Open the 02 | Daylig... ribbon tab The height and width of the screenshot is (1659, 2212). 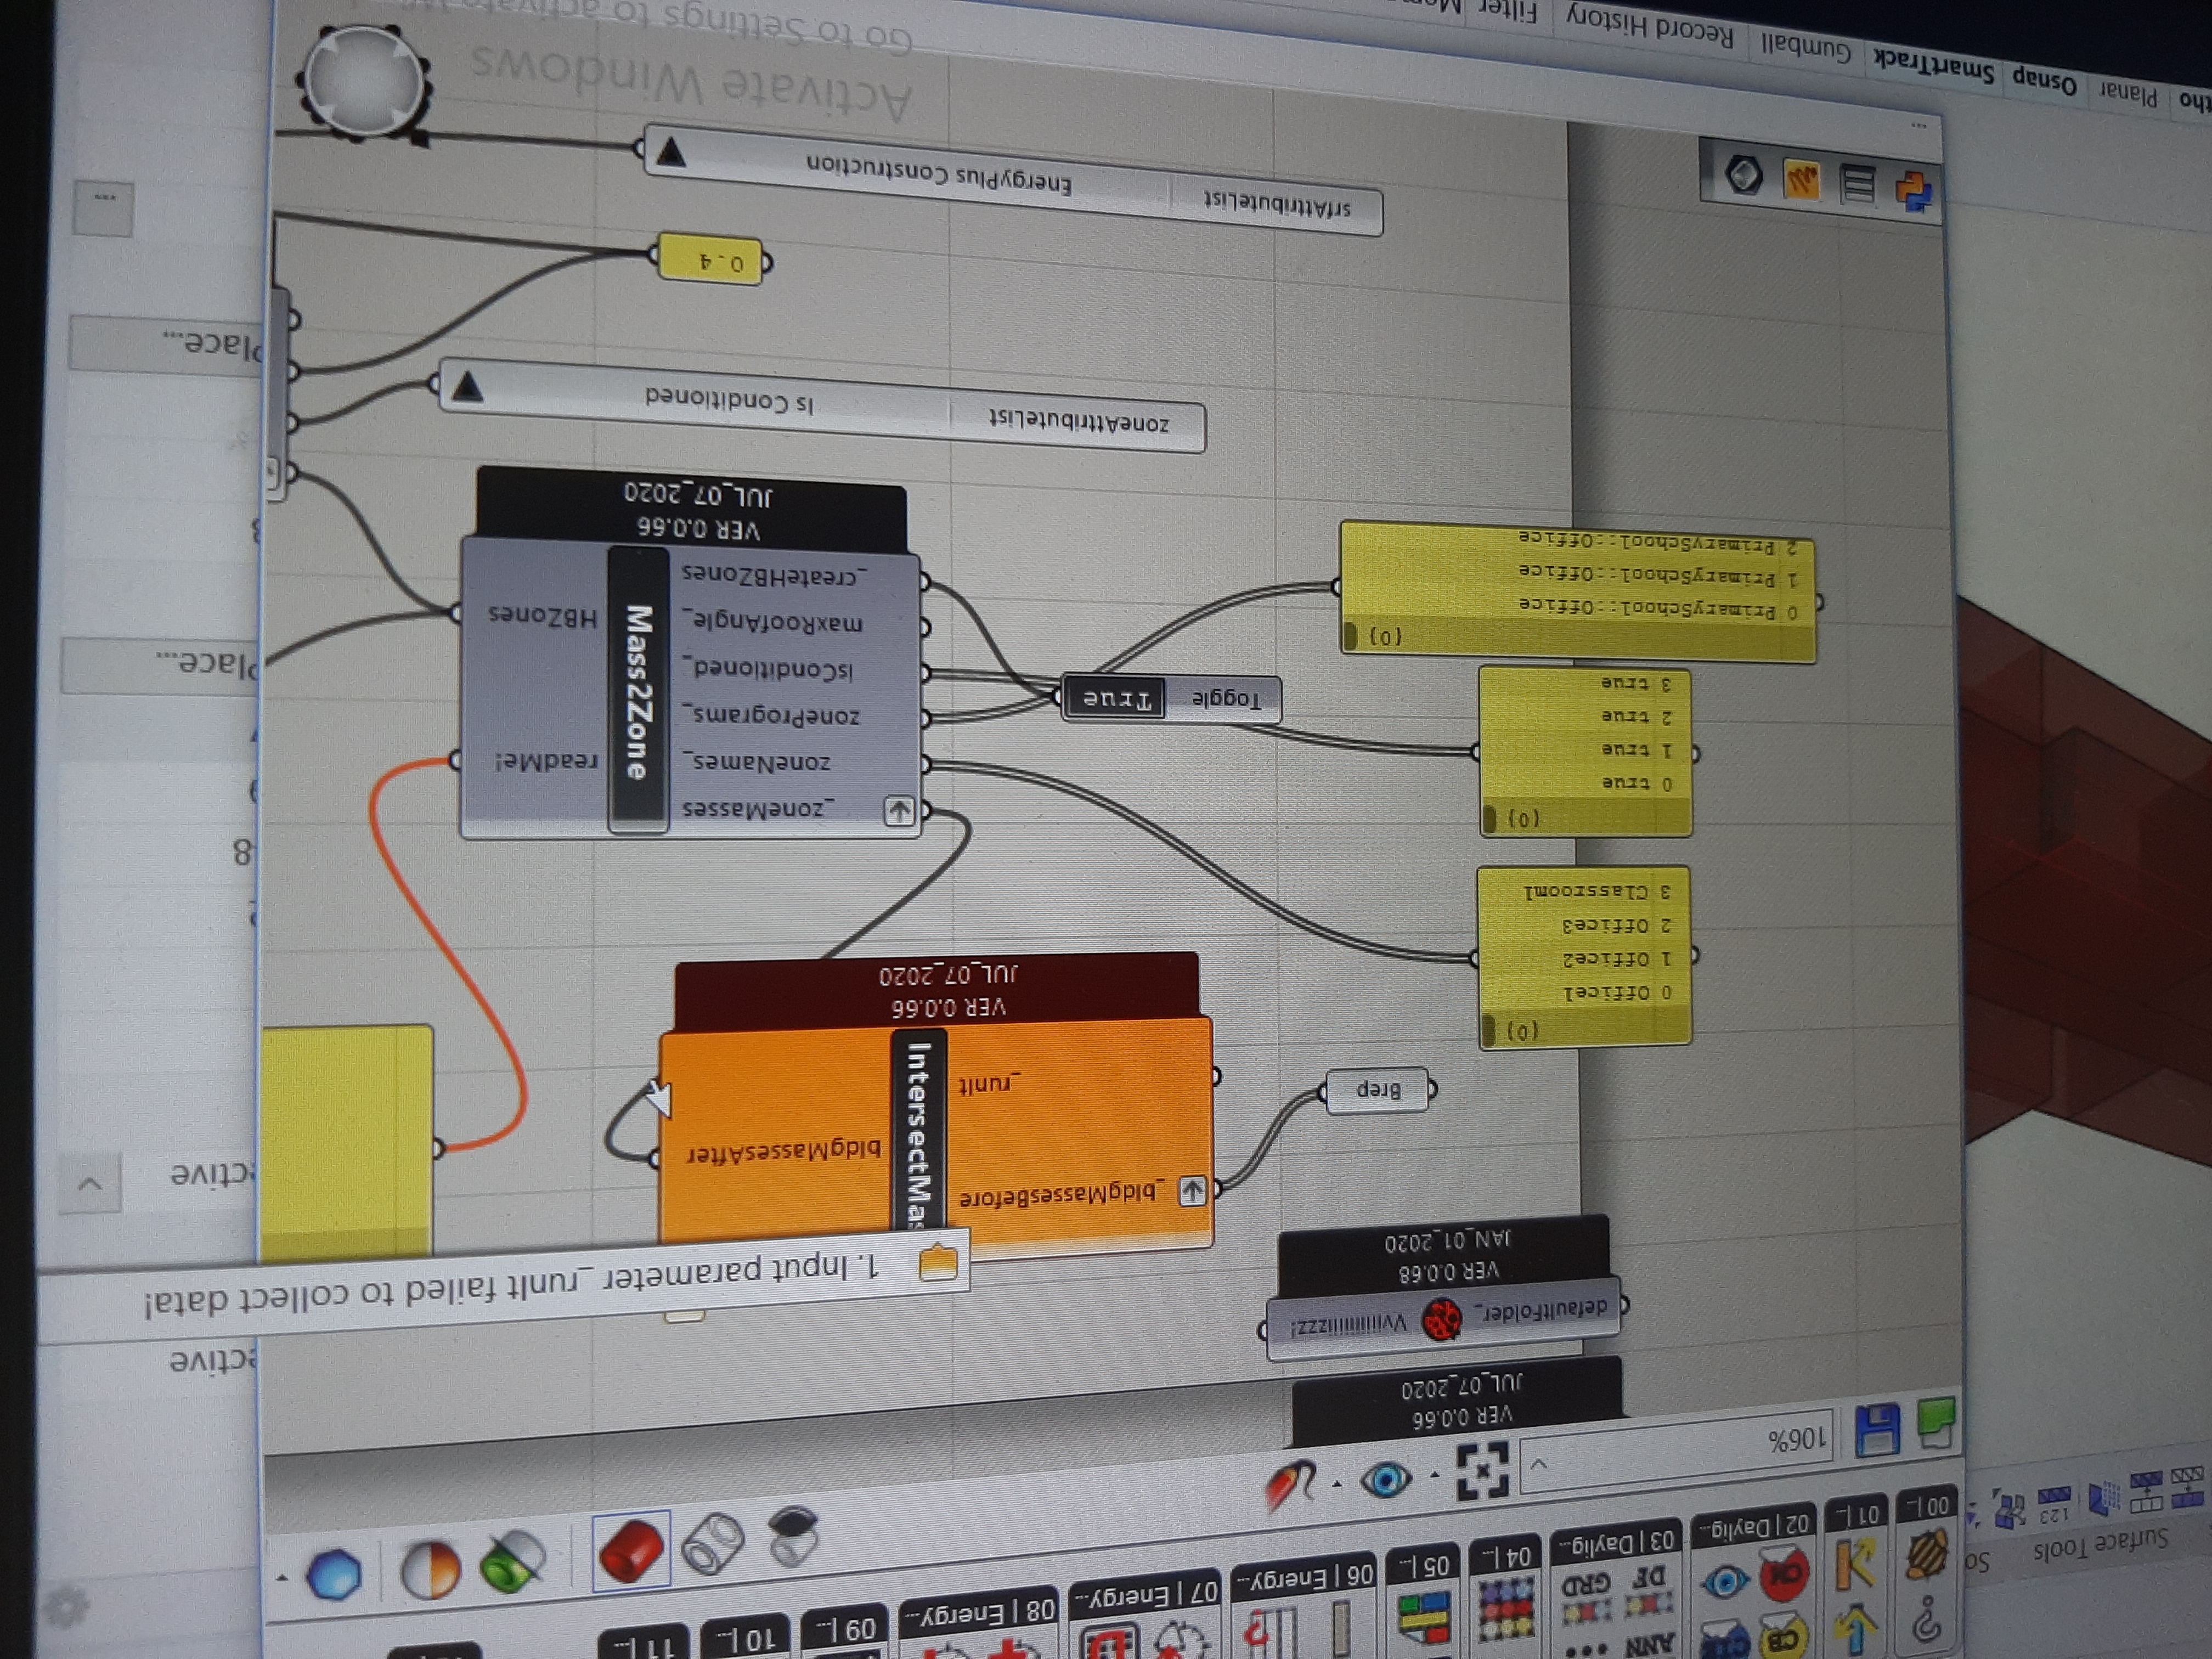tap(1753, 1525)
